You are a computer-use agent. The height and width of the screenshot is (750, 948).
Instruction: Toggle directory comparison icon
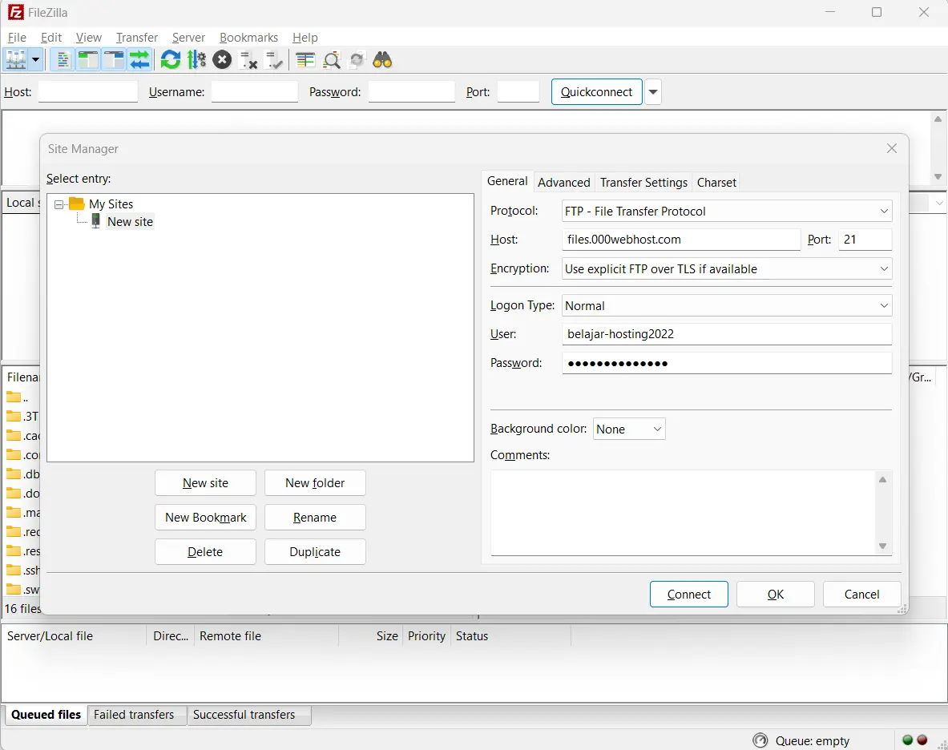click(x=331, y=60)
